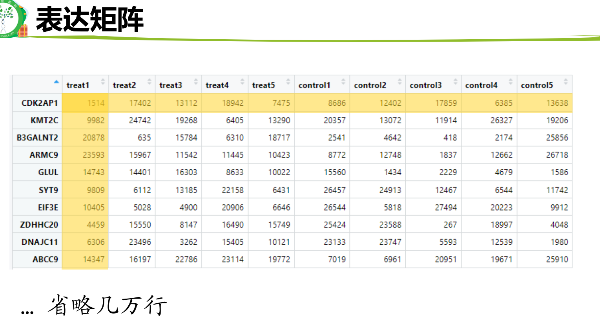Sort by the control3 column arrows
600x321 pixels.
point(455,82)
